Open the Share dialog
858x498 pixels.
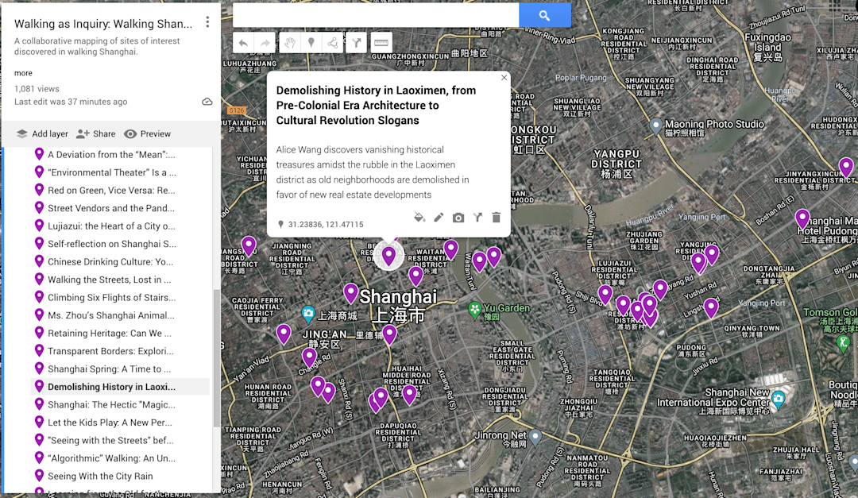[x=95, y=134]
